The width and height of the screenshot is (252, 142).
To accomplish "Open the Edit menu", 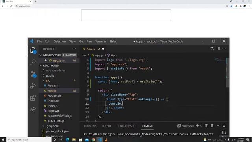I will pos(48,41).
